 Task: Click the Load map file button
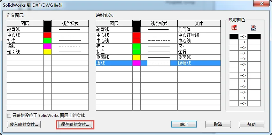pos(24,125)
